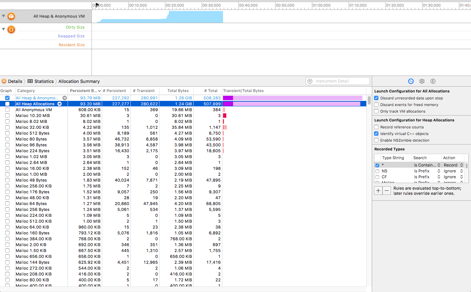Enable graph checkbox for All Anonymous VM
471x292 pixels.
[7, 110]
